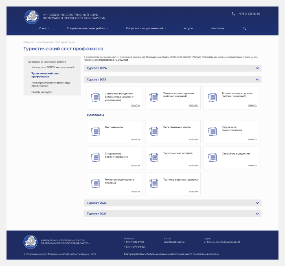Click the Протоколы subheading
This screenshot has height=266, width=285.
pyautogui.click(x=95, y=115)
